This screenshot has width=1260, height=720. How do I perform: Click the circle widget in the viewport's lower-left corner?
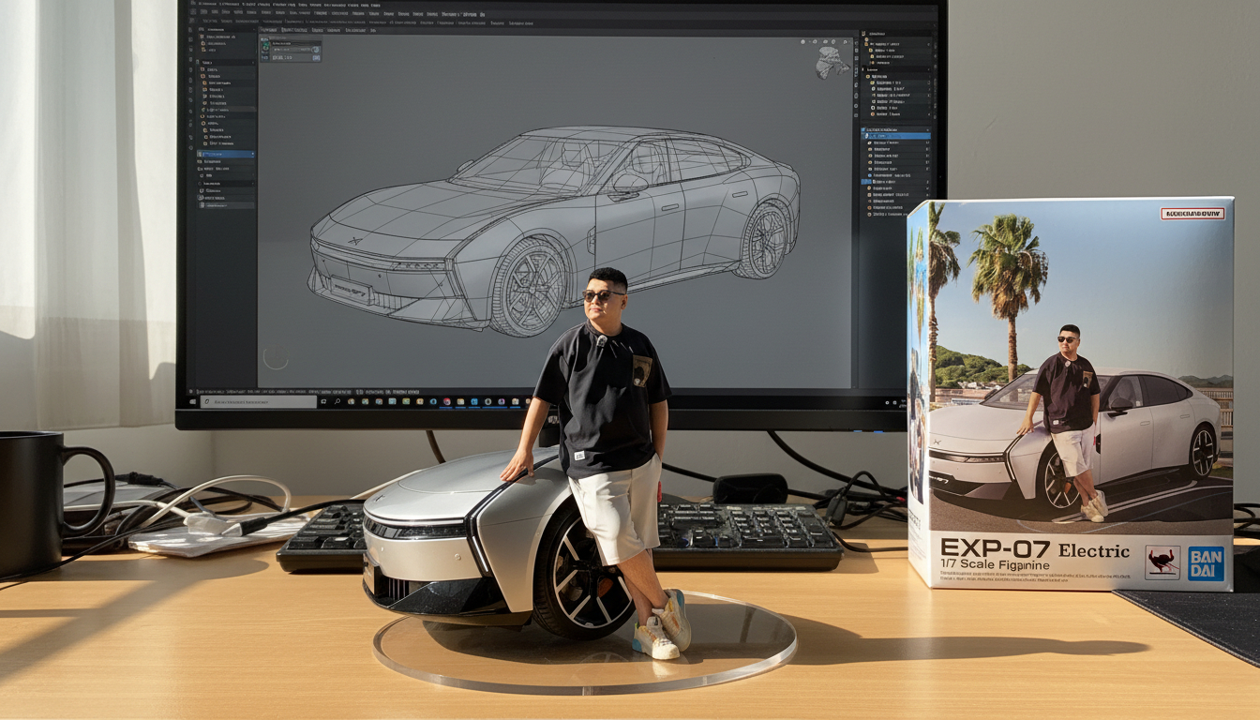pyautogui.click(x=276, y=356)
